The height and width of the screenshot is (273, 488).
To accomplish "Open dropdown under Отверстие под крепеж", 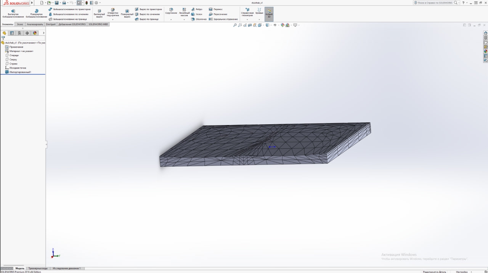I will [113, 19].
